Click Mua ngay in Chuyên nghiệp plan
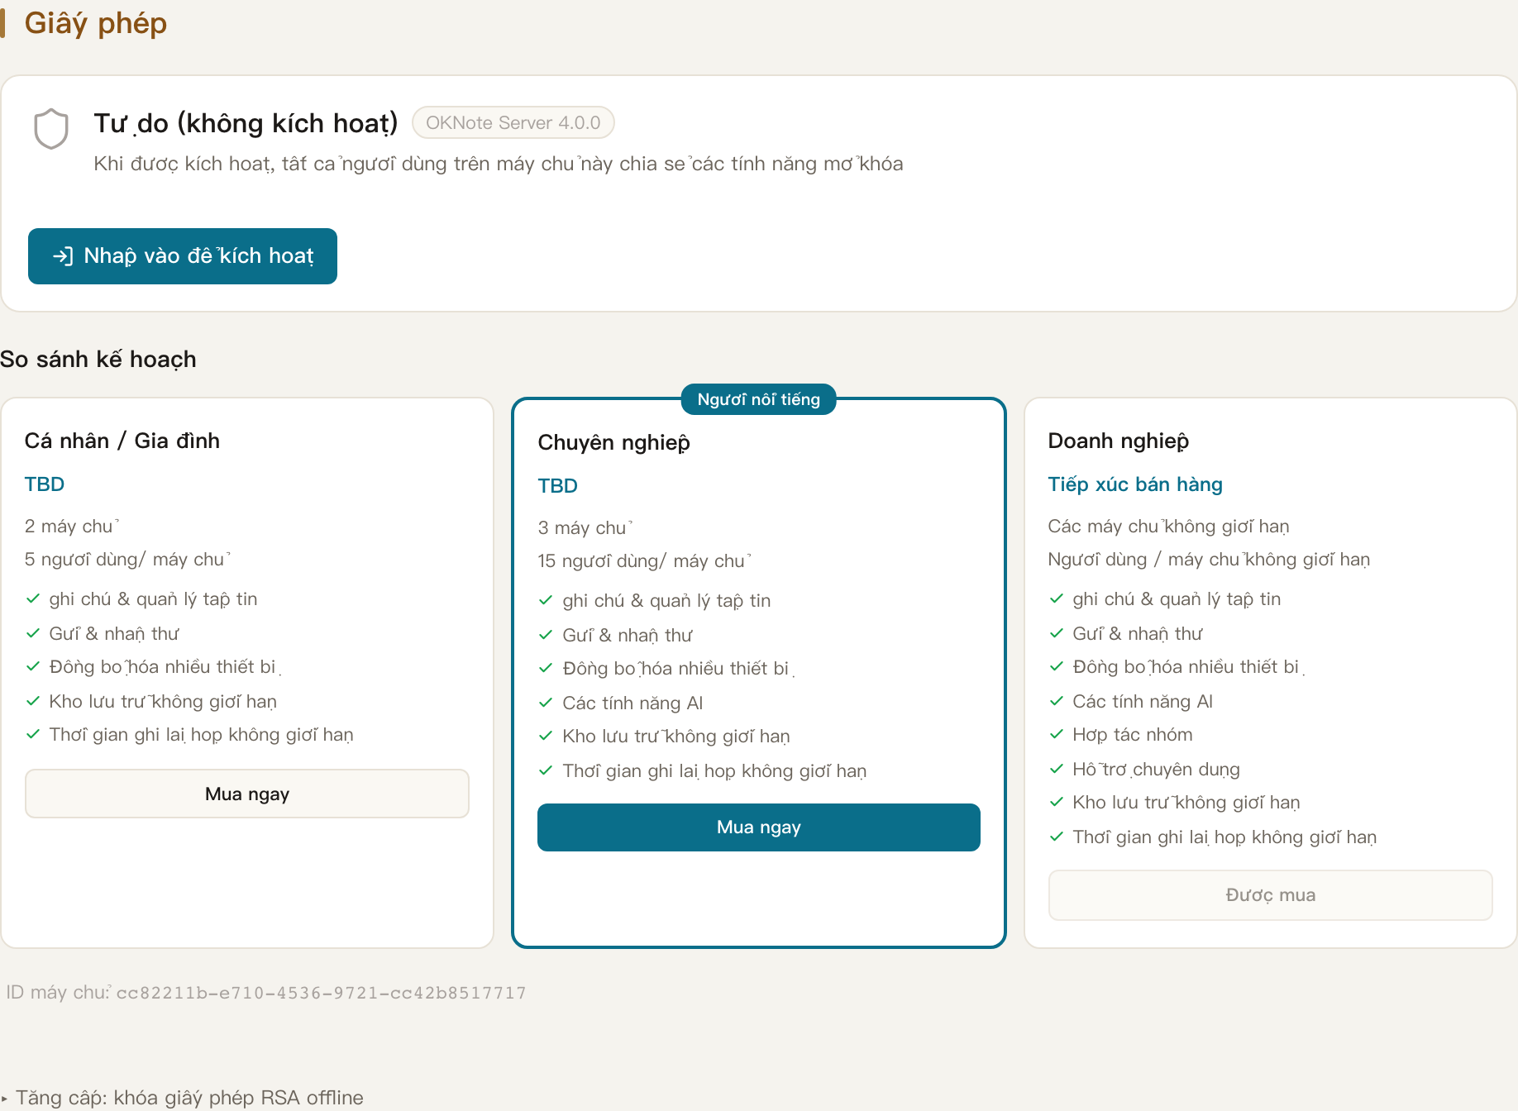1518x1111 pixels. (759, 827)
